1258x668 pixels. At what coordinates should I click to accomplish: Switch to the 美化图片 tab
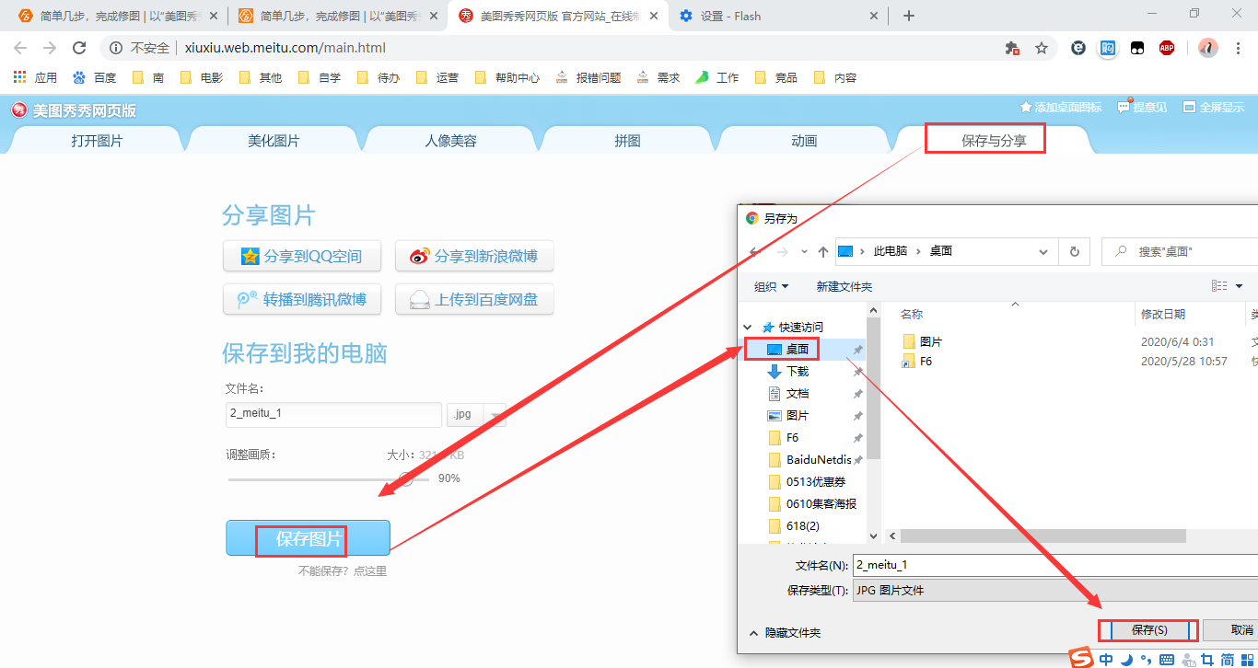coord(274,141)
